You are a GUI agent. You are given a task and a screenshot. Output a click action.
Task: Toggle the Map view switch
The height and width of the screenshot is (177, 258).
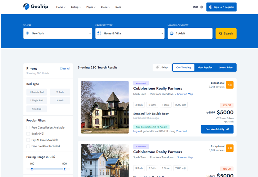click(158, 68)
